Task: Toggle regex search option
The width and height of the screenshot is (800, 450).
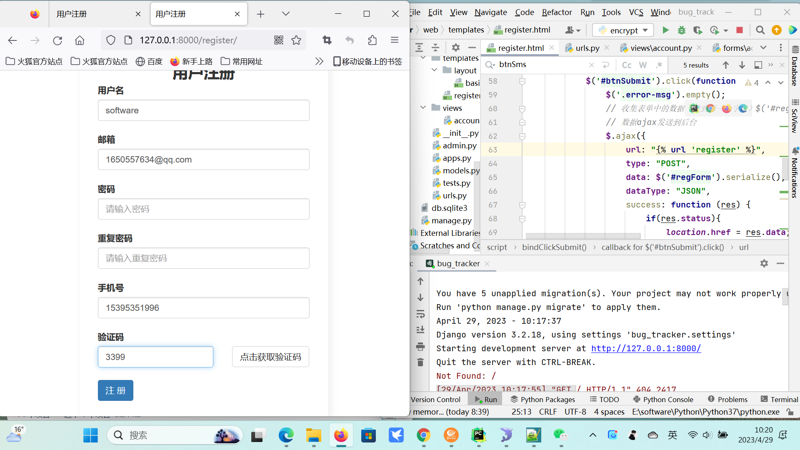Action: pos(659,65)
